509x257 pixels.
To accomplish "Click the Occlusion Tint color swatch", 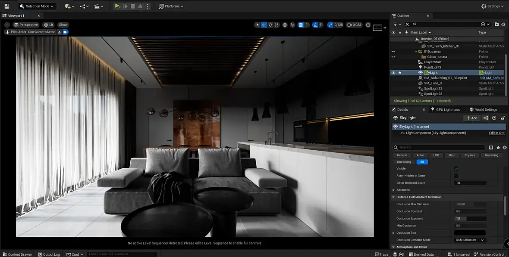I will click(x=470, y=233).
